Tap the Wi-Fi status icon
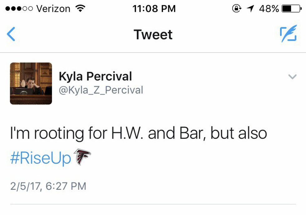This screenshot has height=215, width=306. click(81, 9)
